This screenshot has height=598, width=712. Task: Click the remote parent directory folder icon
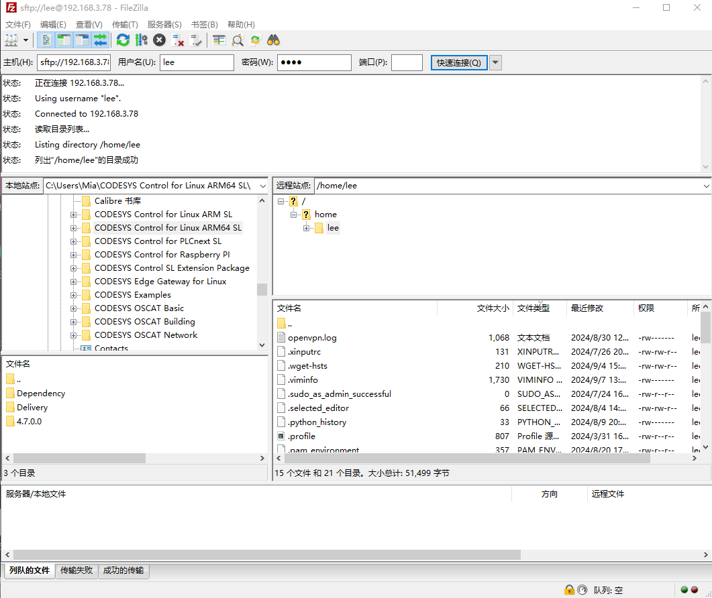click(281, 324)
